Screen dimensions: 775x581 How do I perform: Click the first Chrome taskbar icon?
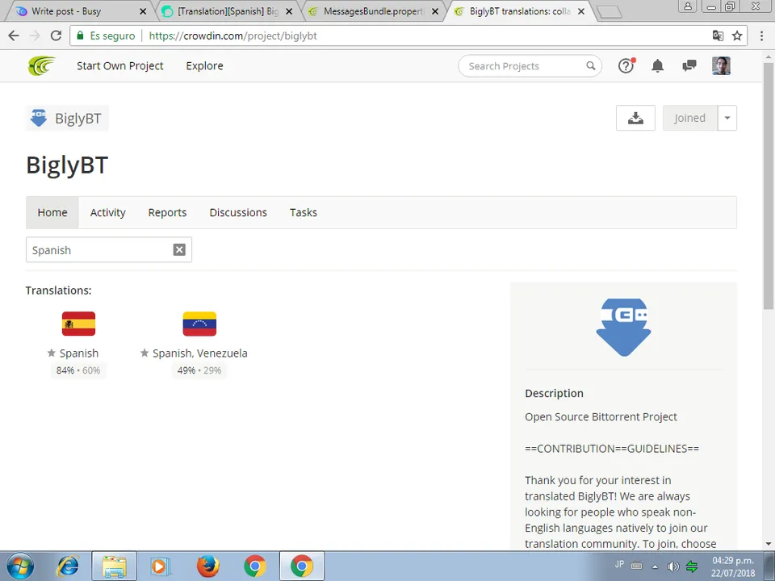(255, 566)
